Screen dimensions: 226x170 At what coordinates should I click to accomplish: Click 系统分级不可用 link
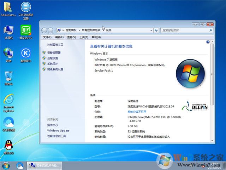coord(137,112)
